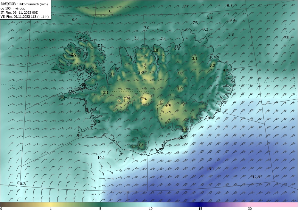Viewport: 298px width, 211px height.
Task: Click the '1' label on the color scale
Action: [x=51, y=209]
